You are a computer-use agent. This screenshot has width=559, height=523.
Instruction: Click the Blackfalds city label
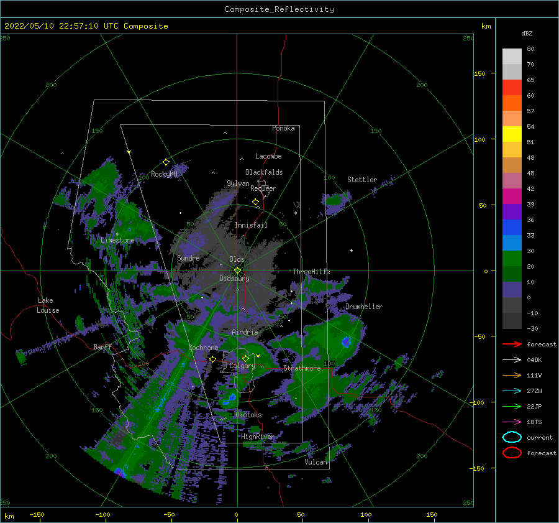[x=264, y=172]
